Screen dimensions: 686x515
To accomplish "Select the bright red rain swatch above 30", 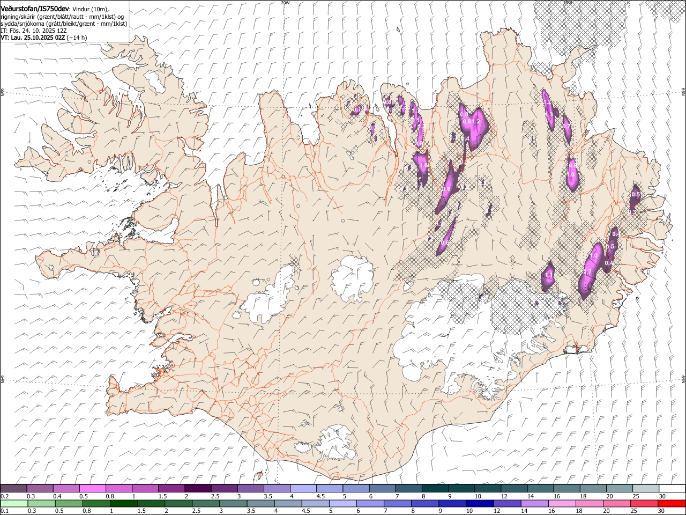I will pyautogui.click(x=671, y=503).
